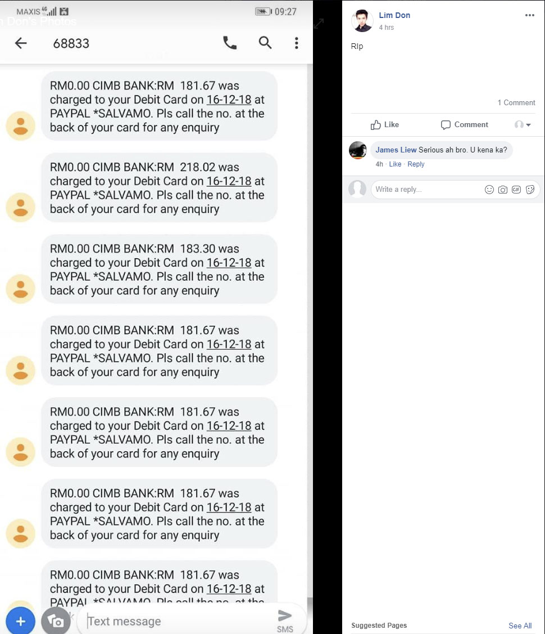
Task: Click See All suggested pages
Action: coord(520,626)
